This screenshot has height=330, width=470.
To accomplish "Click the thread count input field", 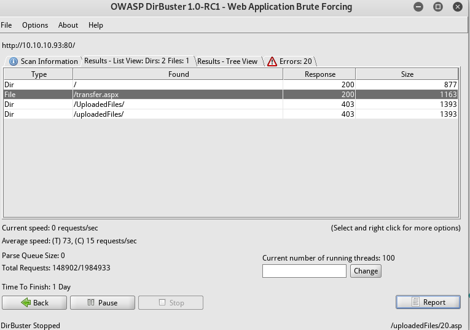I will click(304, 271).
